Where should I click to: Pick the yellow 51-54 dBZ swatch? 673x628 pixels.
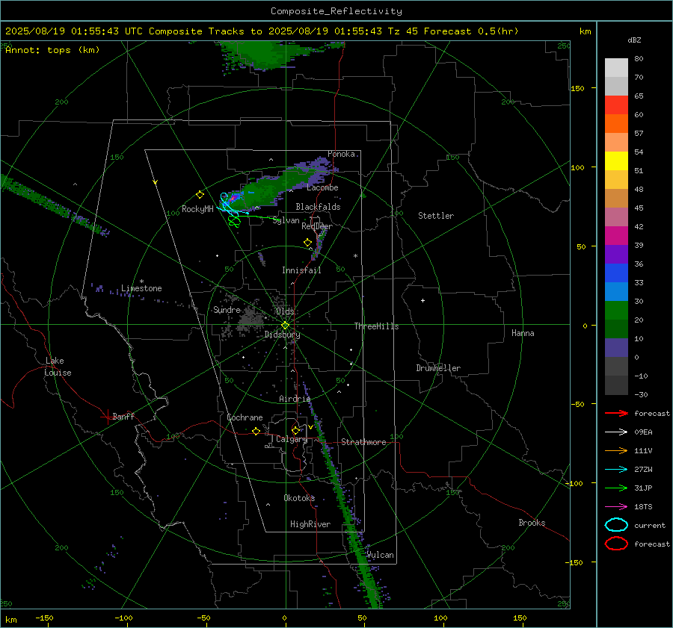tap(616, 161)
